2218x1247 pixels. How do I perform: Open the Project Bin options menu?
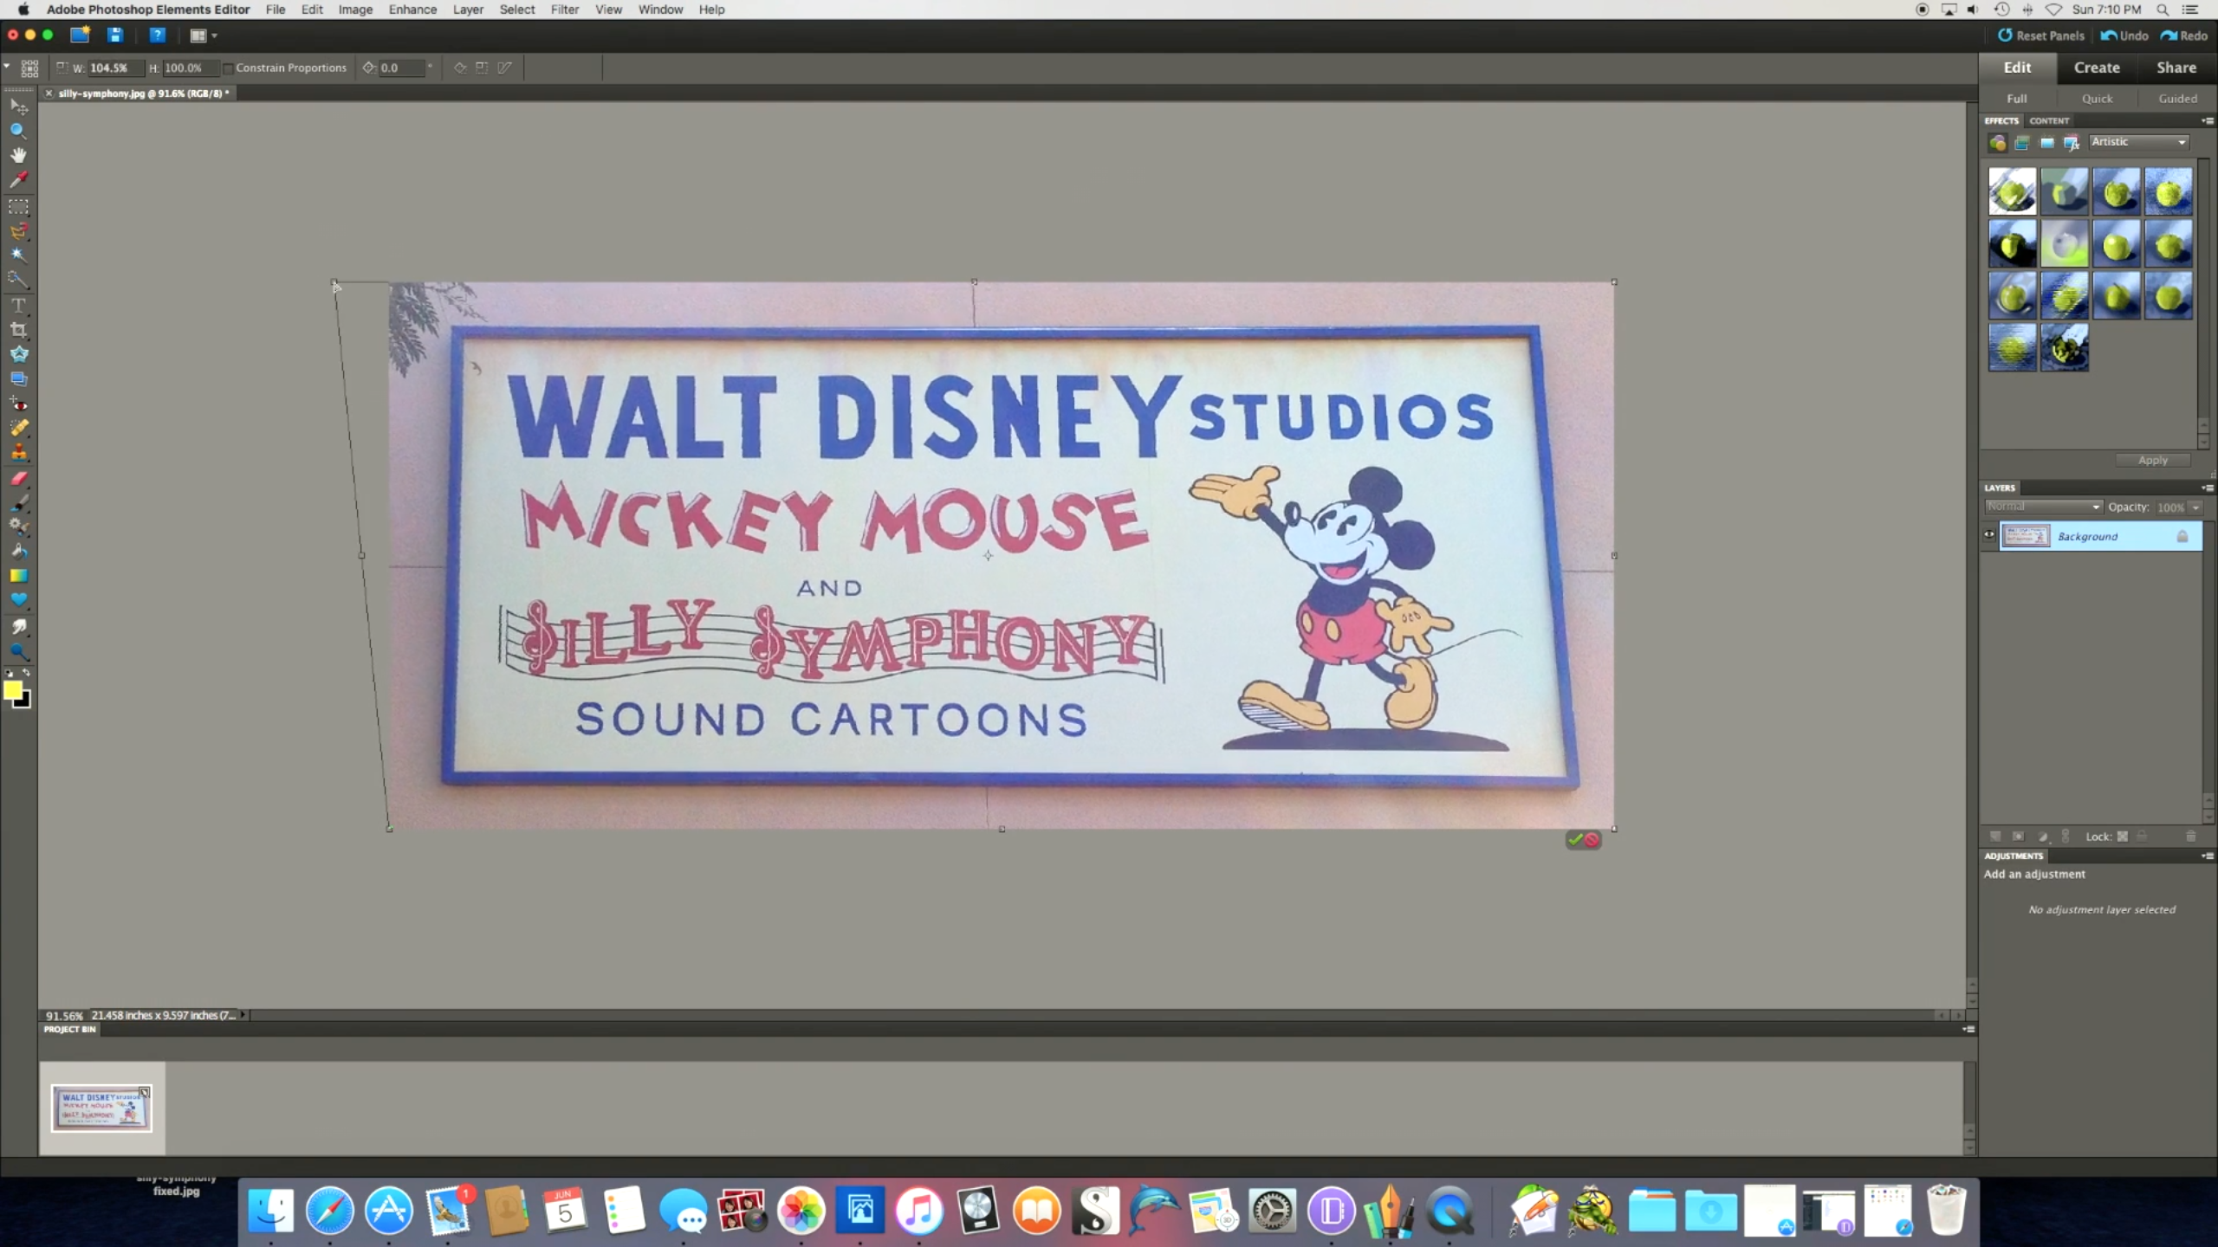pyautogui.click(x=1968, y=1029)
